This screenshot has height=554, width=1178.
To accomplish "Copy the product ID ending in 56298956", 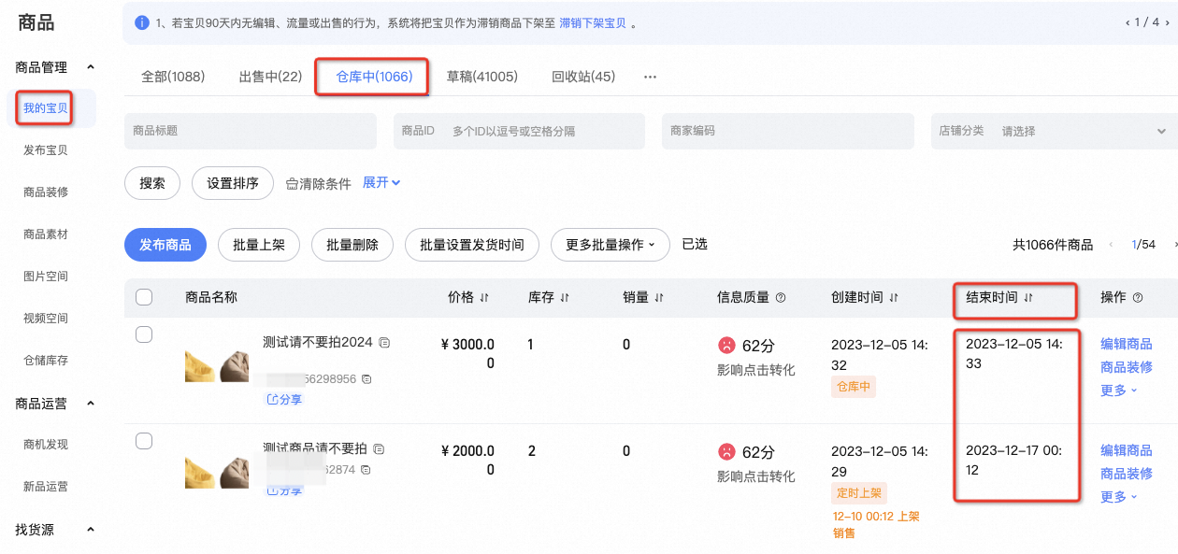I will [366, 379].
